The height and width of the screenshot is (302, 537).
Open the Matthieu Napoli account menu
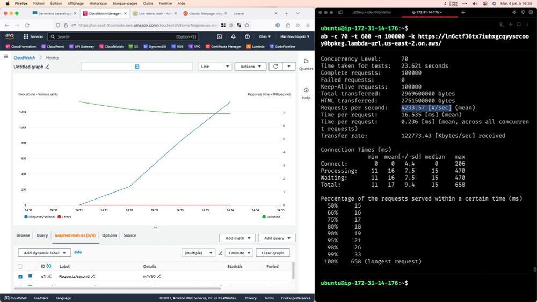(x=294, y=36)
